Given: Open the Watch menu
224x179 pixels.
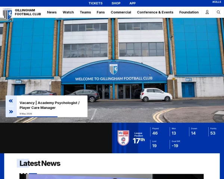Looking at the screenshot, I should pyautogui.click(x=68, y=12).
